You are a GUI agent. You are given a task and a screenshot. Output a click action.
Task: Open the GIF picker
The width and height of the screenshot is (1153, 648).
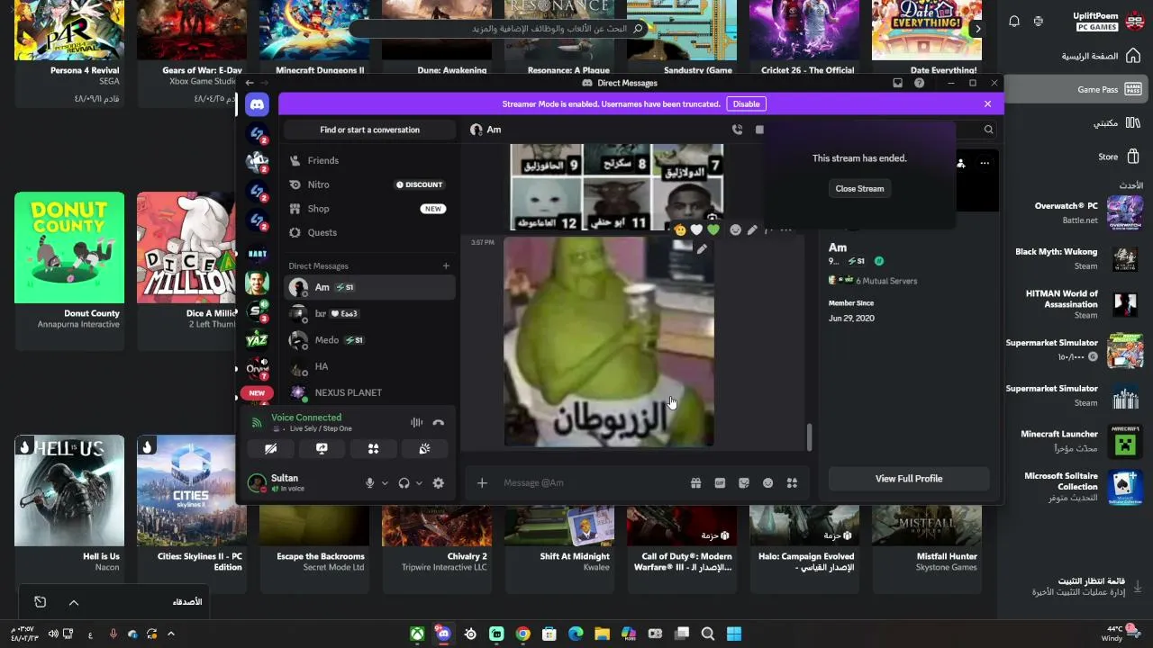(x=720, y=483)
